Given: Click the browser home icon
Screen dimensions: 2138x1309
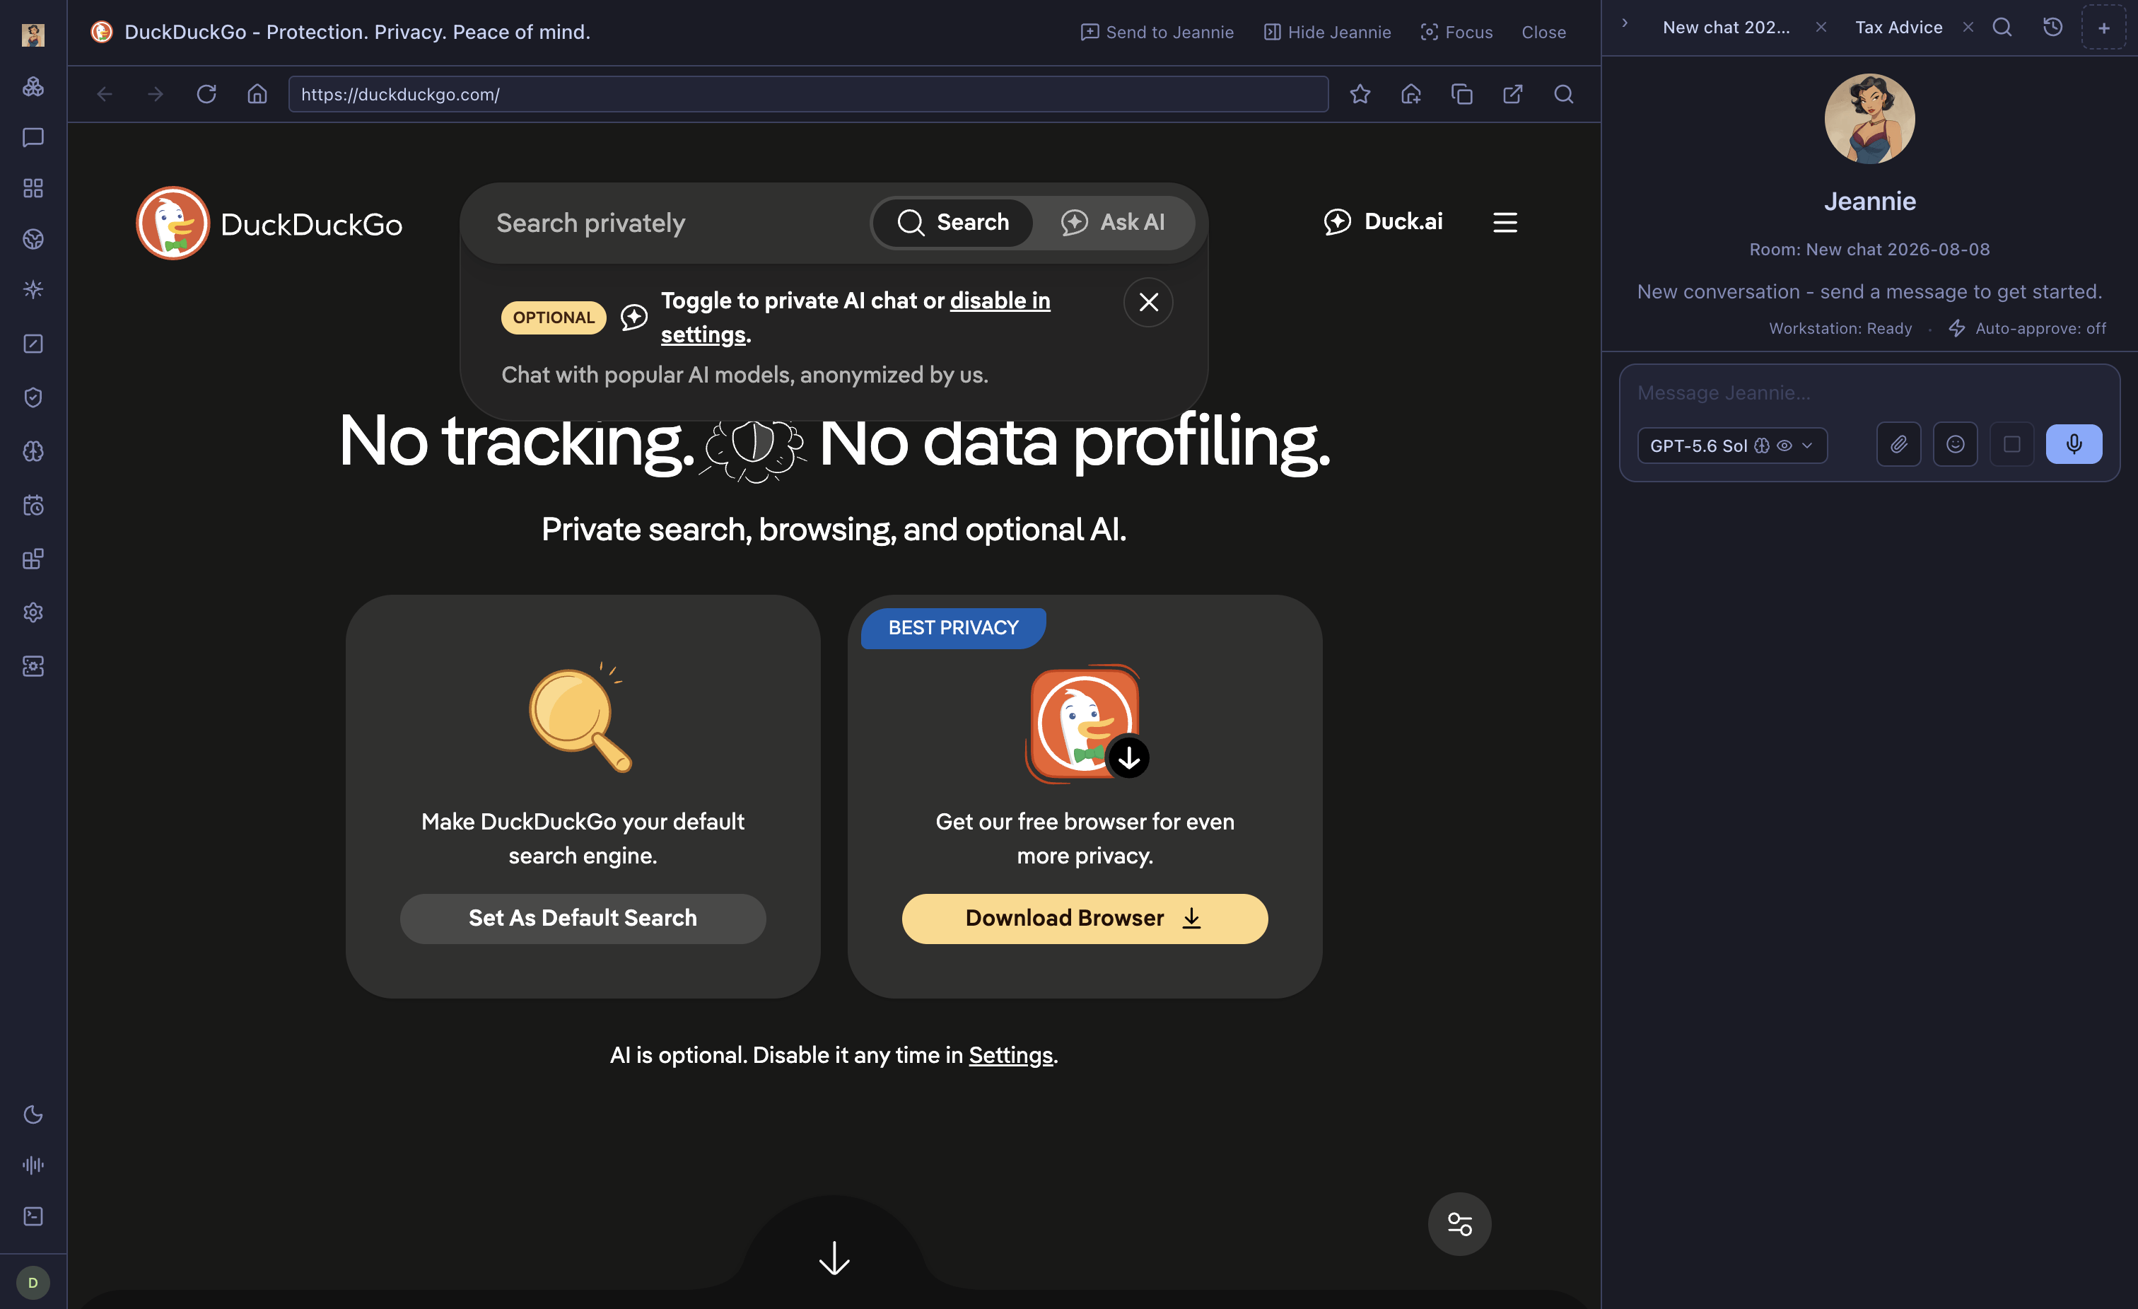Looking at the screenshot, I should click(x=257, y=94).
